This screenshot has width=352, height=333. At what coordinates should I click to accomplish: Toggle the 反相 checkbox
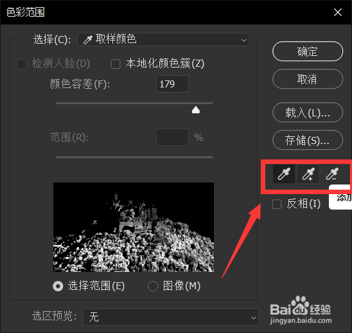pyautogui.click(x=277, y=204)
